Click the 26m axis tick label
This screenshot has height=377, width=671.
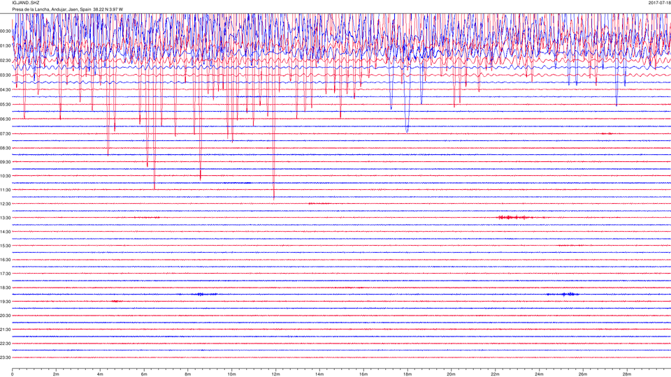[x=583, y=374]
